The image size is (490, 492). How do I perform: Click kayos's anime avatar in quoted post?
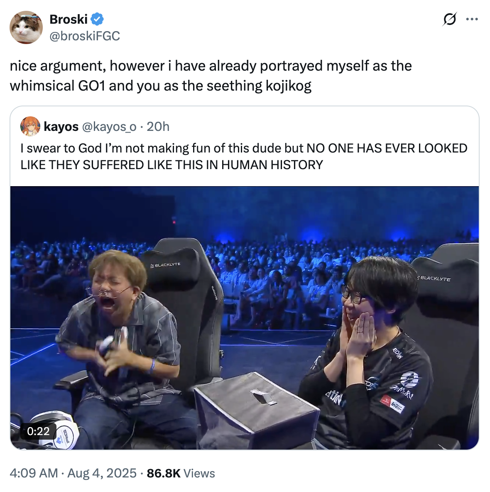pos(30,126)
